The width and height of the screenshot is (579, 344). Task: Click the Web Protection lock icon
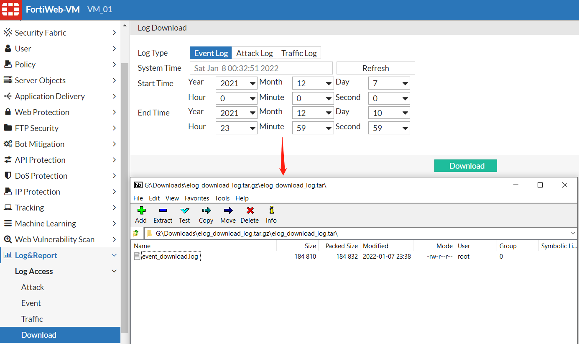click(x=8, y=112)
